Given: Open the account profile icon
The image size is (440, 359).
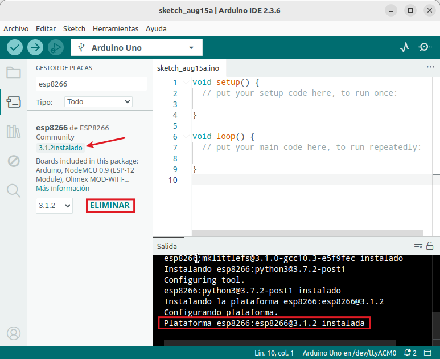Looking at the screenshot, I should click(x=14, y=333).
